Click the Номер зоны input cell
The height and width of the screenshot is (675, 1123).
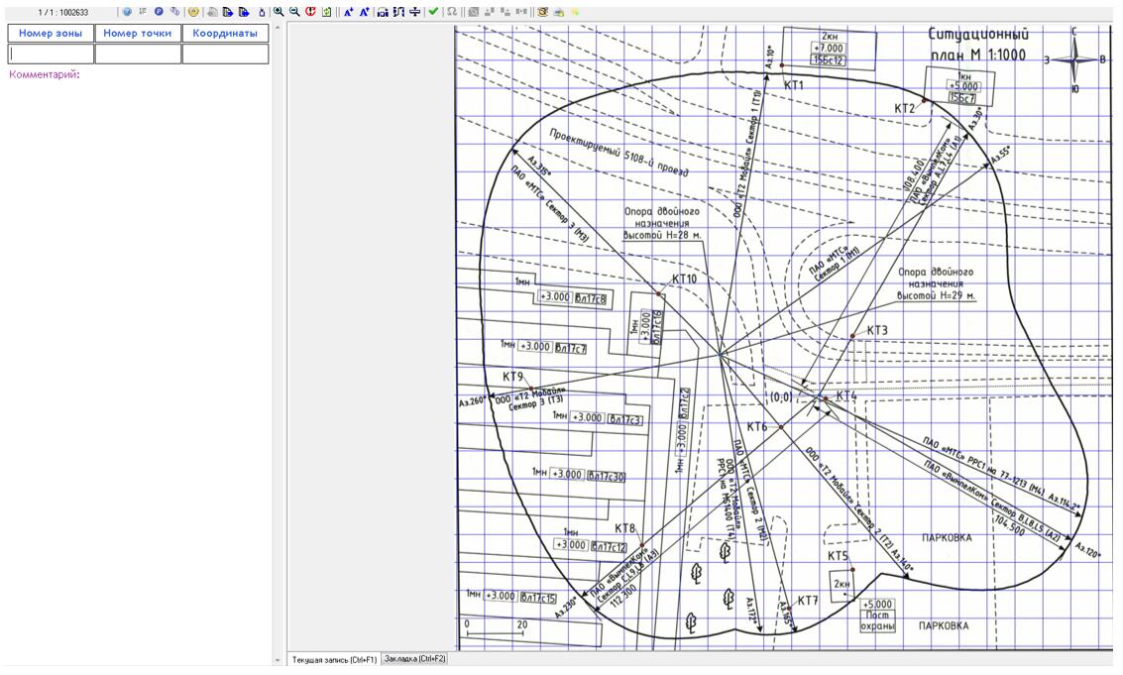(x=50, y=55)
